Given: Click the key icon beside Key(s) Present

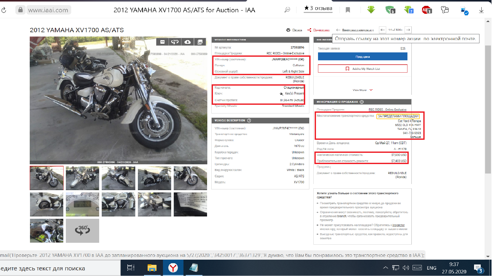Looking at the screenshot, I should pos(282,94).
